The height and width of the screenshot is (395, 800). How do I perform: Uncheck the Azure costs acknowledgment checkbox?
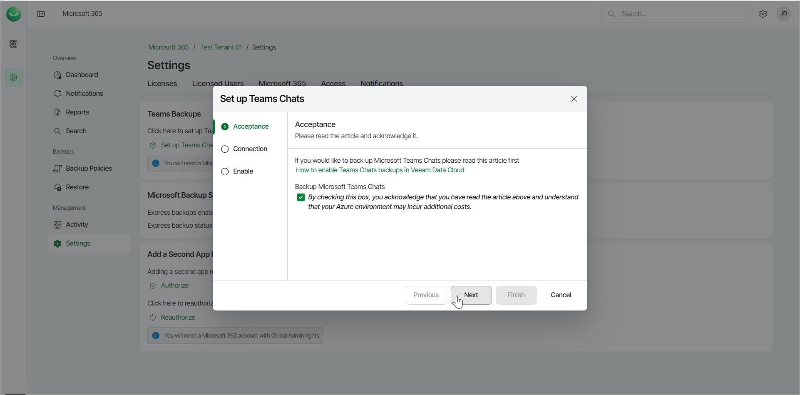click(x=301, y=197)
